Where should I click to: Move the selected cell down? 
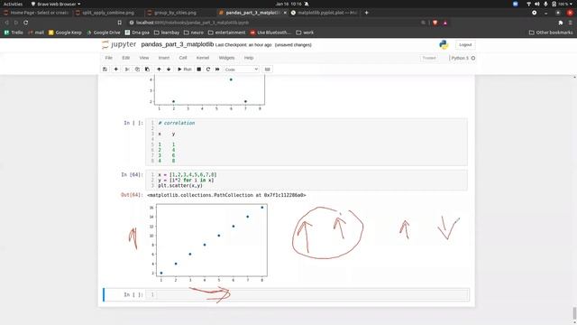pos(169,70)
